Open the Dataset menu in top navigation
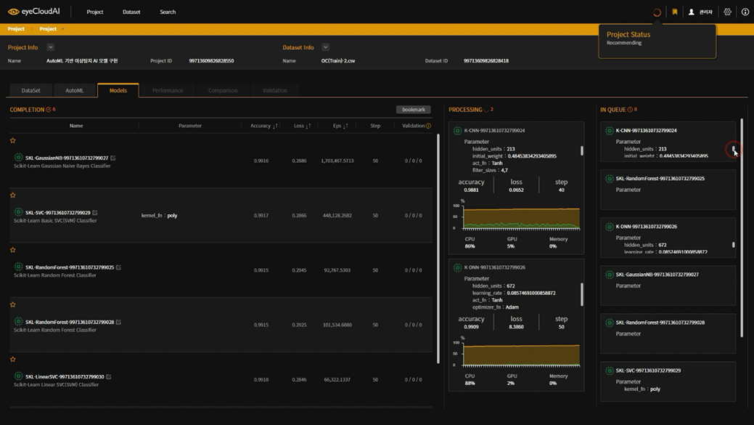754x425 pixels. pyautogui.click(x=131, y=12)
